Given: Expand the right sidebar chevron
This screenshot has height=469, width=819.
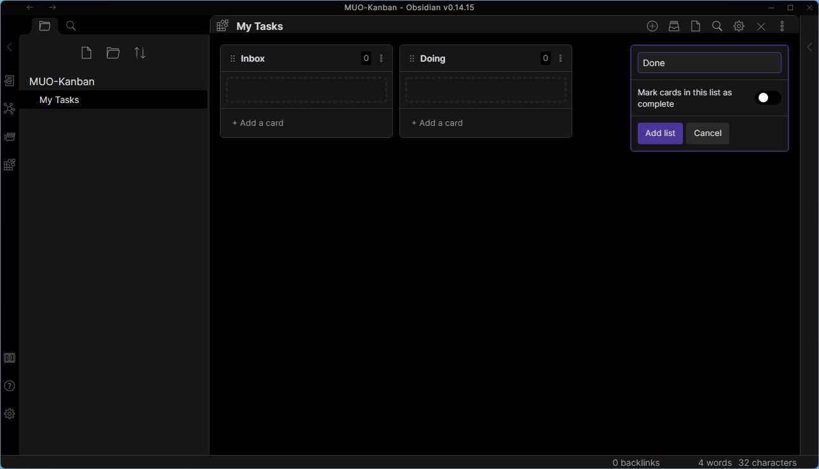Looking at the screenshot, I should coord(809,47).
